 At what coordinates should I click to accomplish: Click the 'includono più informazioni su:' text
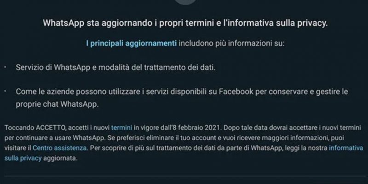tap(231, 44)
